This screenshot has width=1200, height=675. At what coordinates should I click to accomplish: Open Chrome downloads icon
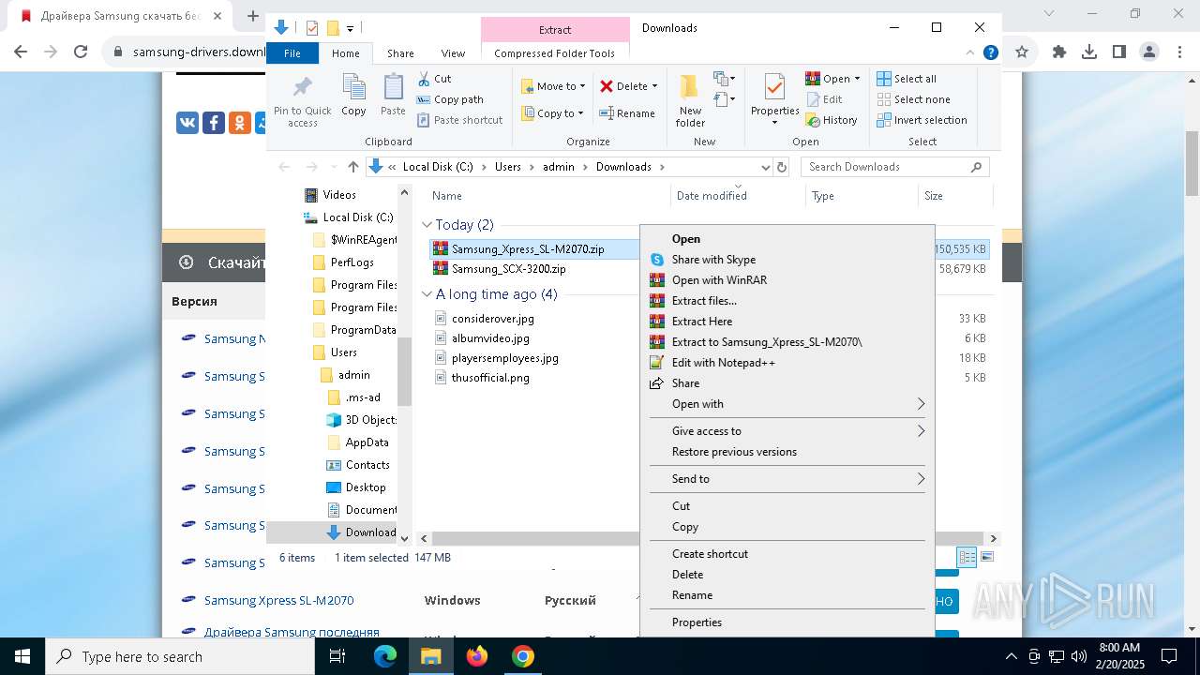point(1089,52)
